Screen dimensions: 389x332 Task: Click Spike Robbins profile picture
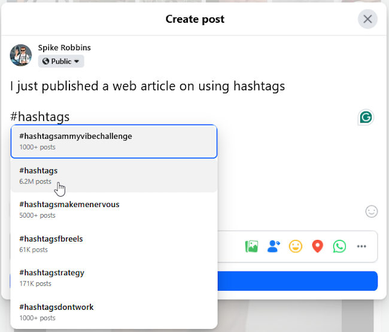tap(21, 55)
